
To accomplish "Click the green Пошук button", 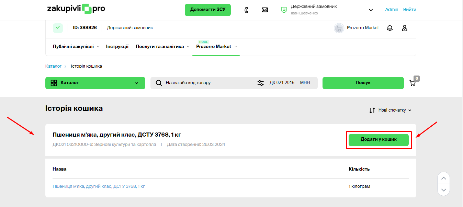I will point(363,83).
